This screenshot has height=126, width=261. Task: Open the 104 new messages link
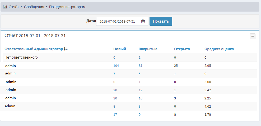pyautogui.click(x=116, y=66)
